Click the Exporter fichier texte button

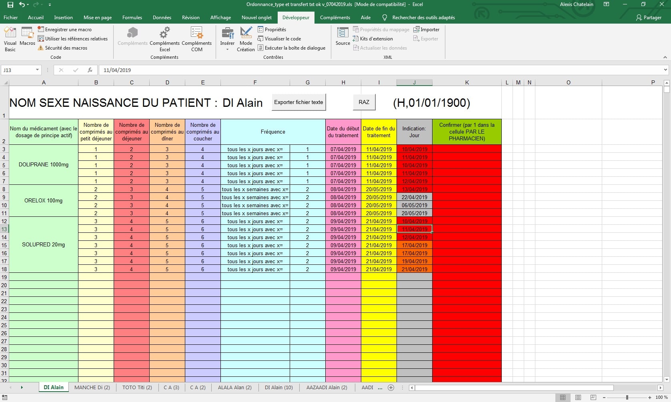(298, 102)
